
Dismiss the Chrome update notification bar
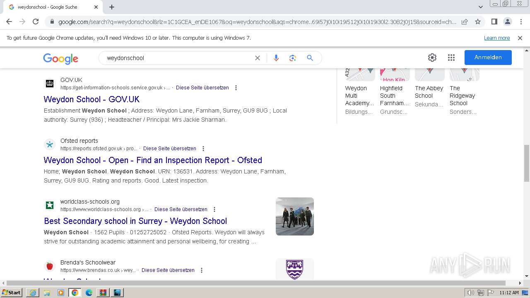point(520,38)
